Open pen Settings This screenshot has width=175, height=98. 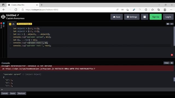(x=132, y=17)
